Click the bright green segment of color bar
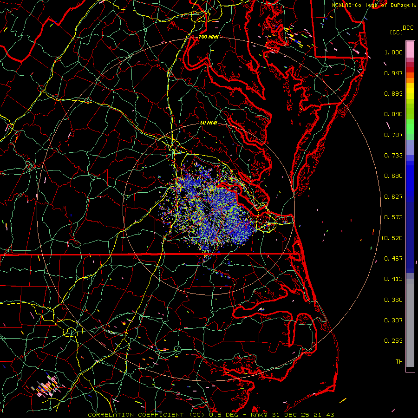The height and width of the screenshot is (418, 418). (x=410, y=127)
